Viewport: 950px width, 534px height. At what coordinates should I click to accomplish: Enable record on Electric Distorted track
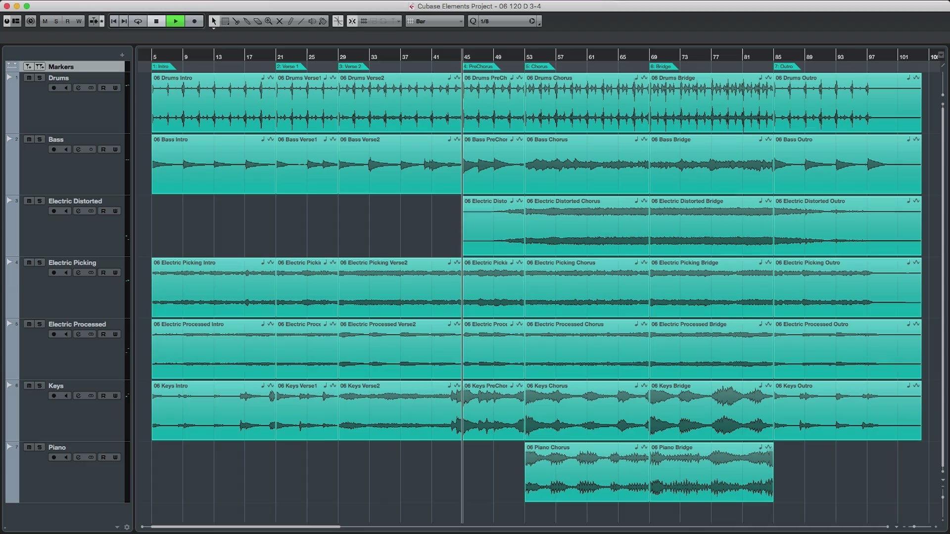[x=53, y=211]
